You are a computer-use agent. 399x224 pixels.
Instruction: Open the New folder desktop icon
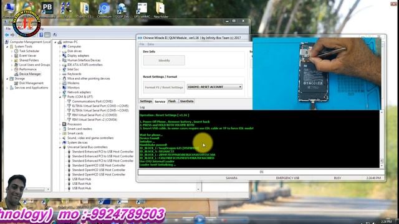(x=161, y=10)
